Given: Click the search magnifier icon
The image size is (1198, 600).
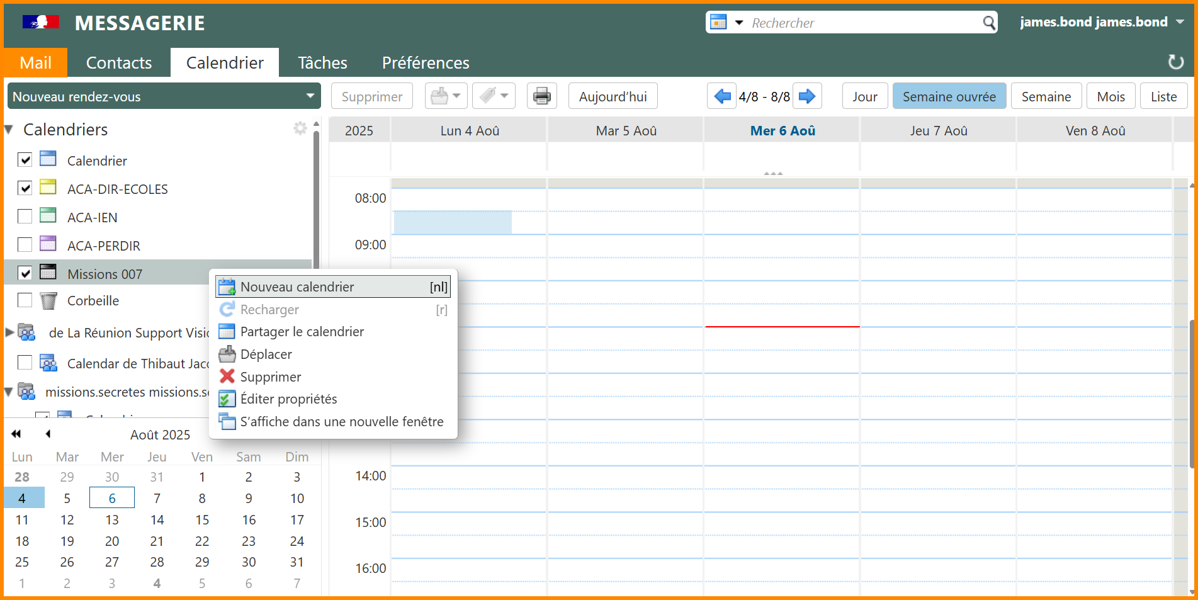Looking at the screenshot, I should (989, 23).
